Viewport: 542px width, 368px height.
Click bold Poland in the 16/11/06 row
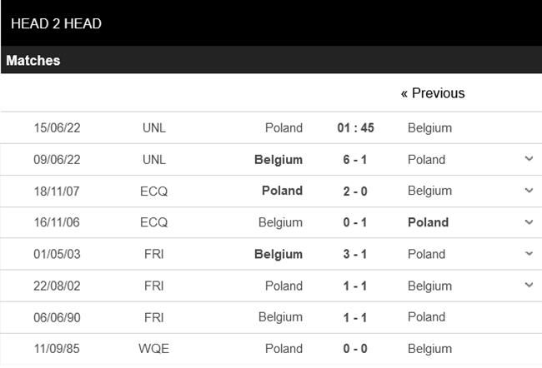click(429, 222)
